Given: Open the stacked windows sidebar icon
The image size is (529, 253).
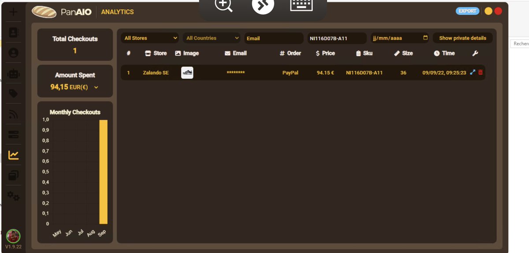Looking at the screenshot, I should coord(14,176).
